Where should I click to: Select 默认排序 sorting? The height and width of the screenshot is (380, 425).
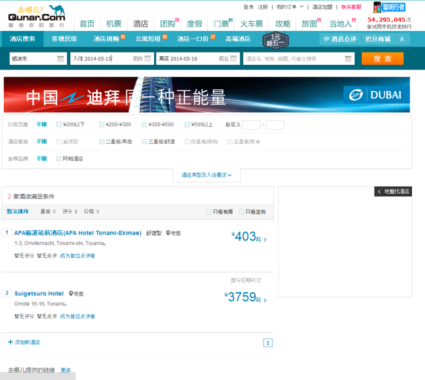coord(18,212)
